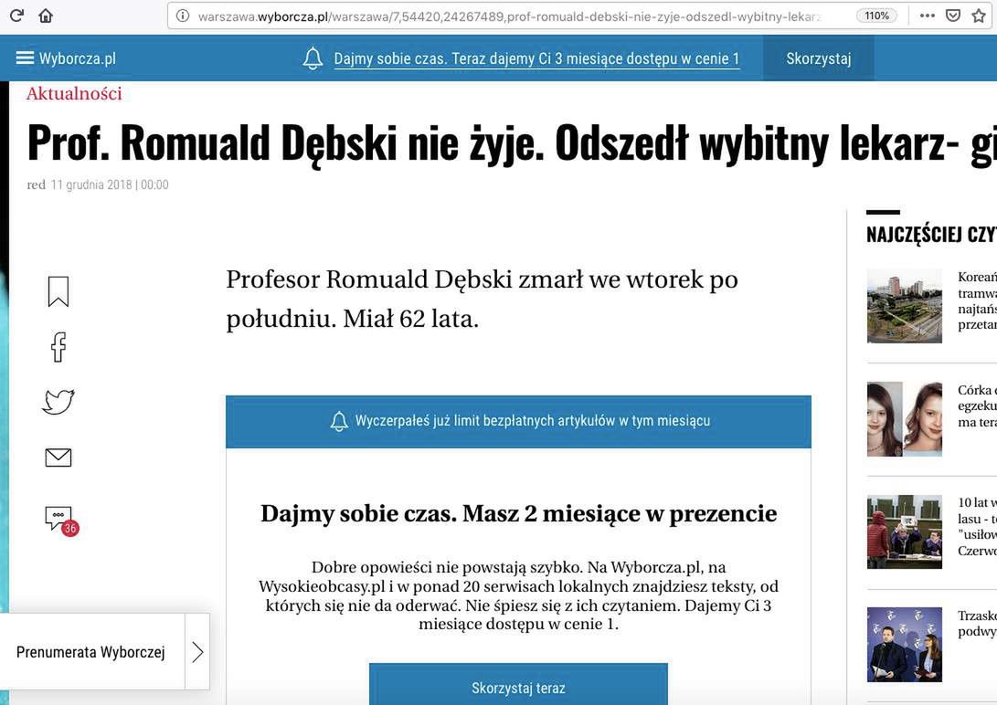This screenshot has width=997, height=705.
Task: Save article with the bookmark icon
Action: point(58,291)
